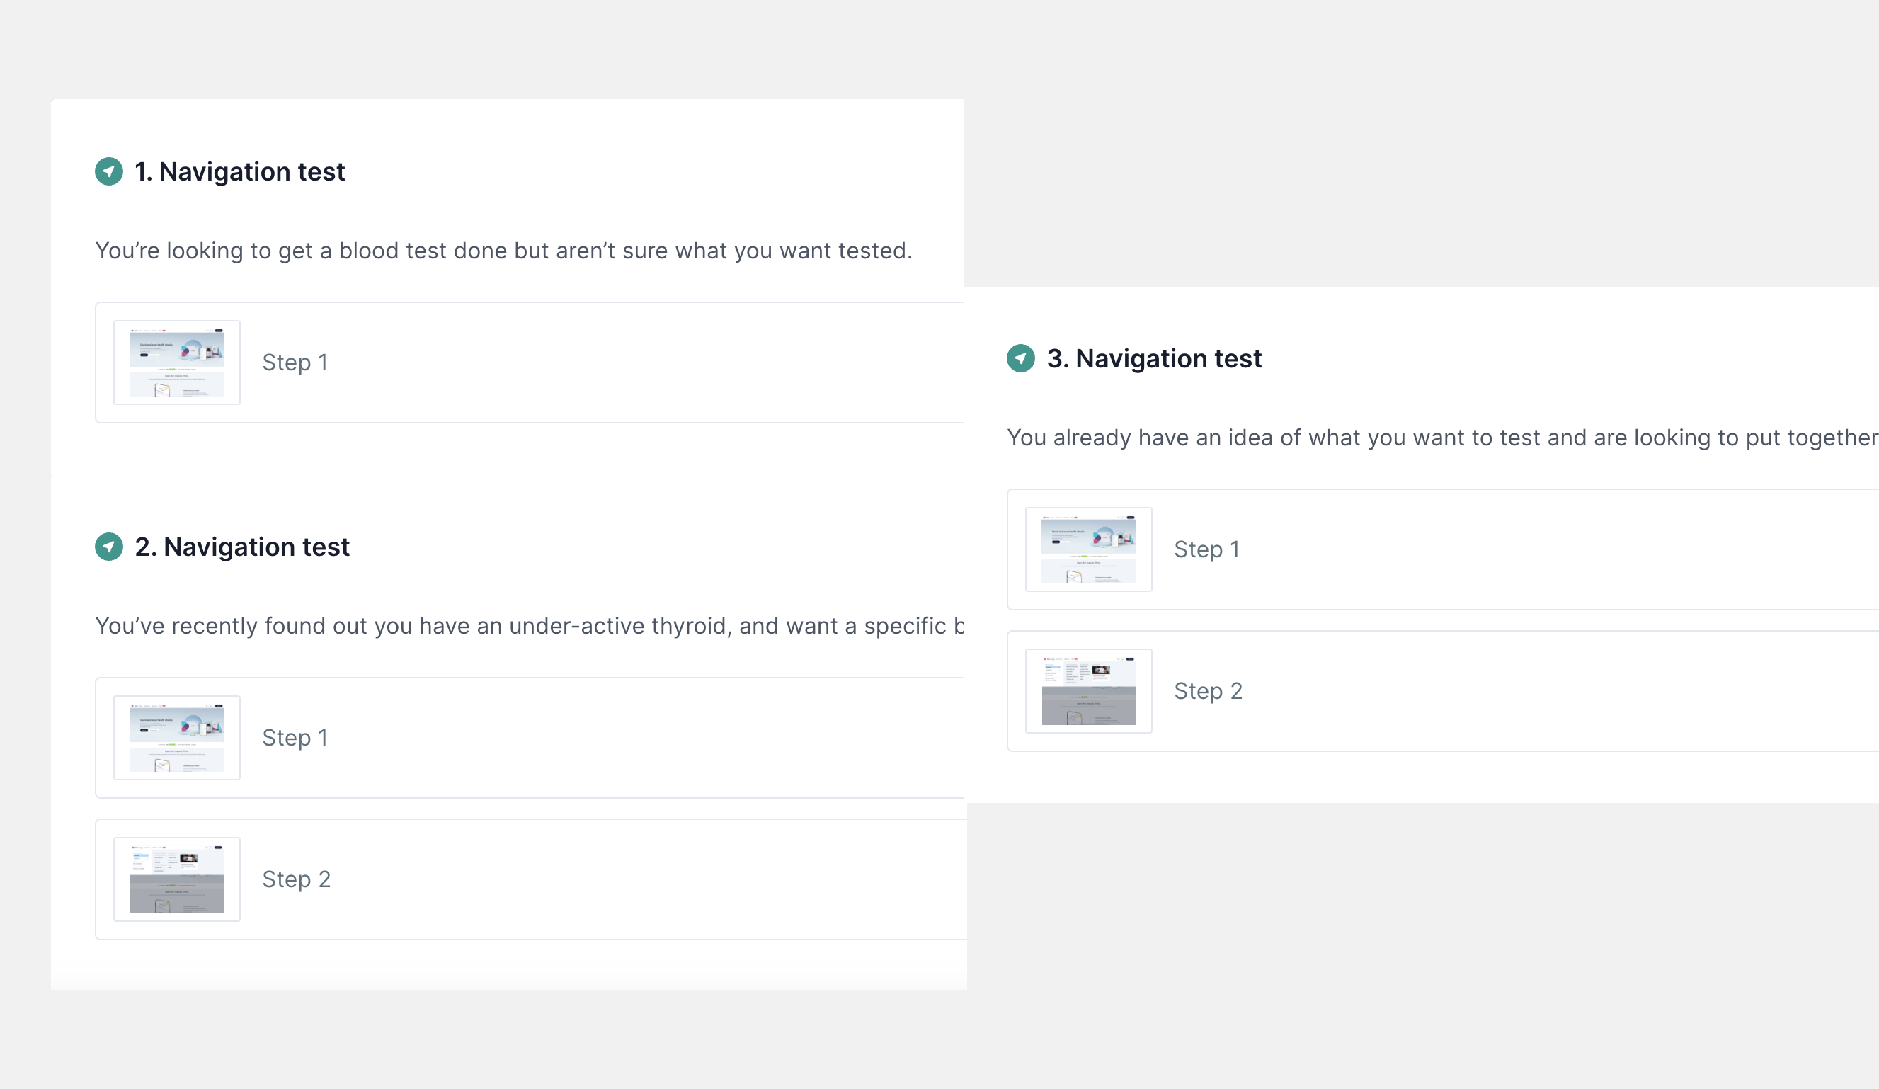The height and width of the screenshot is (1089, 1879).
Task: Open Step 1 thumbnail in first navigation test
Action: coord(177,363)
